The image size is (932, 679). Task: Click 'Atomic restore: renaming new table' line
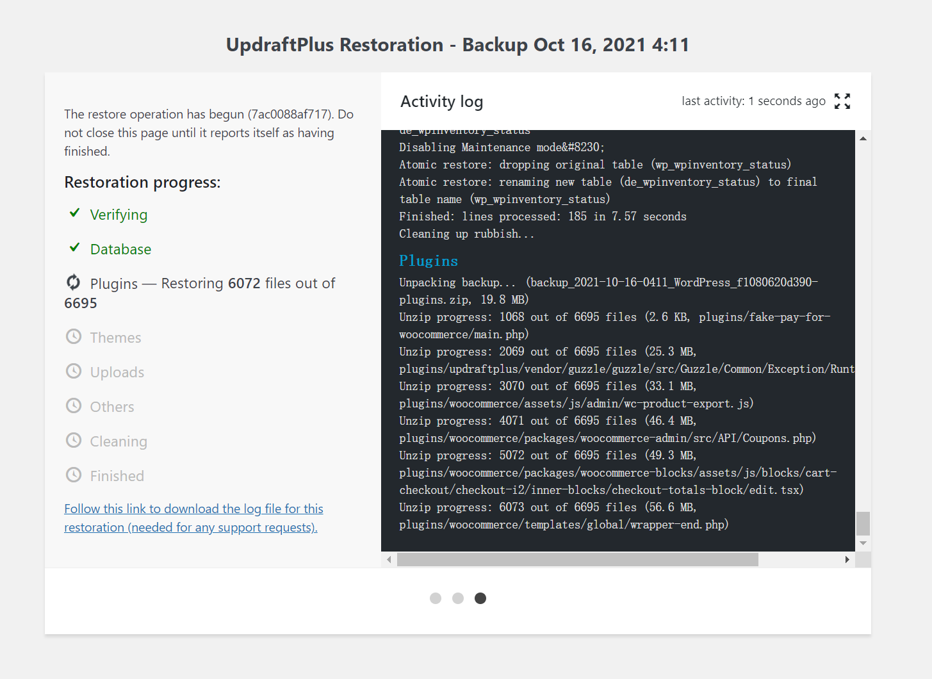608,190
